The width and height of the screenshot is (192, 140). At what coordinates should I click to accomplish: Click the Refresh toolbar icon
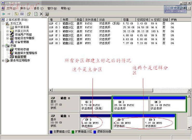click(x=36, y=14)
